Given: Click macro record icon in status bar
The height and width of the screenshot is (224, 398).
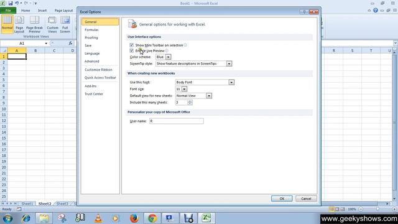Looking at the screenshot, I should point(19,209).
